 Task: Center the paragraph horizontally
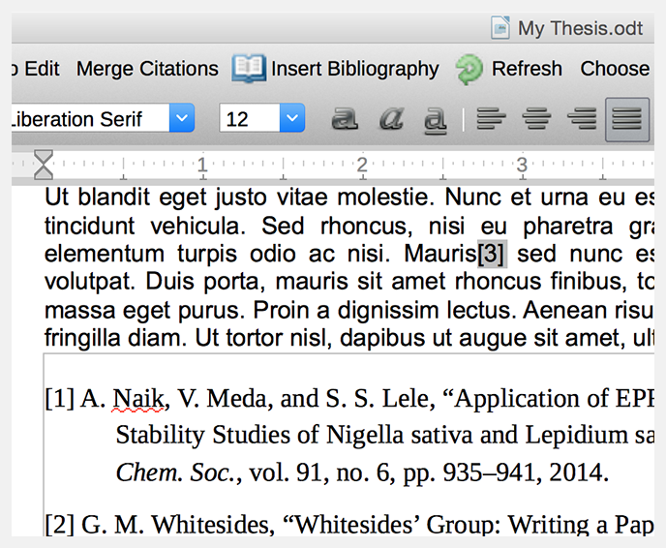point(537,119)
